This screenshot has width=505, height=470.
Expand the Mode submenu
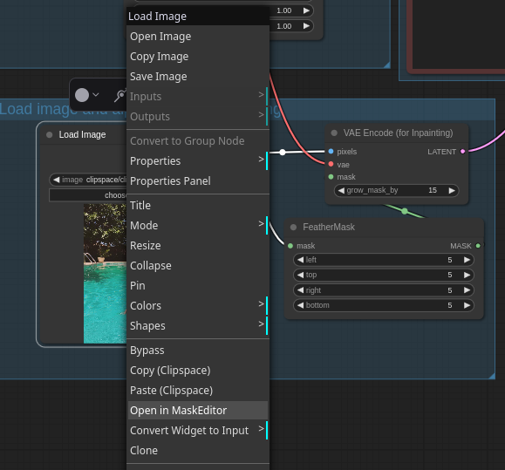pyautogui.click(x=198, y=225)
